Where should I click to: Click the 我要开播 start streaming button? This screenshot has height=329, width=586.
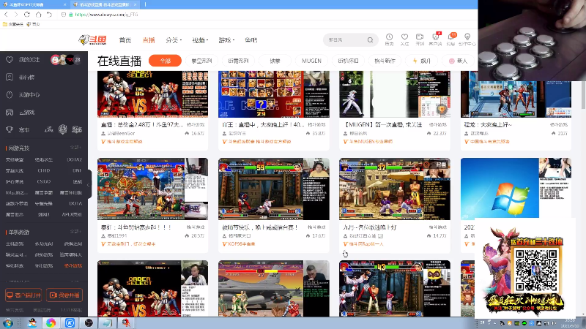[x=64, y=295]
